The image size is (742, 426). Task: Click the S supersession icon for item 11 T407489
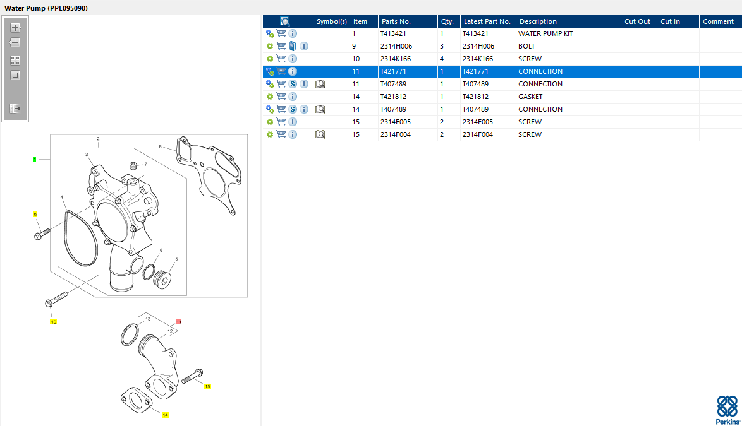tap(293, 84)
